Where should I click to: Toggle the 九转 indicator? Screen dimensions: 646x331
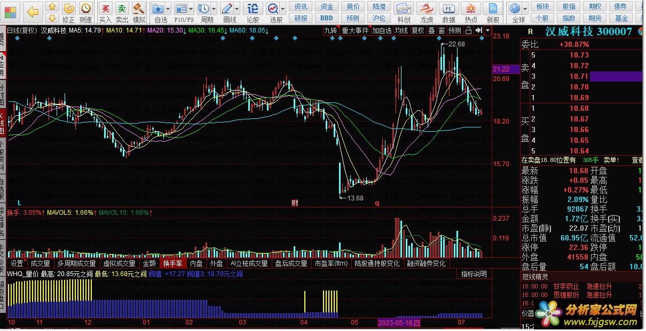[x=331, y=30]
